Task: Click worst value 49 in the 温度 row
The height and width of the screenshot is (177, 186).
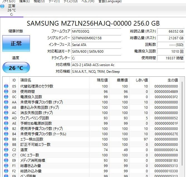Action: click(x=126, y=150)
